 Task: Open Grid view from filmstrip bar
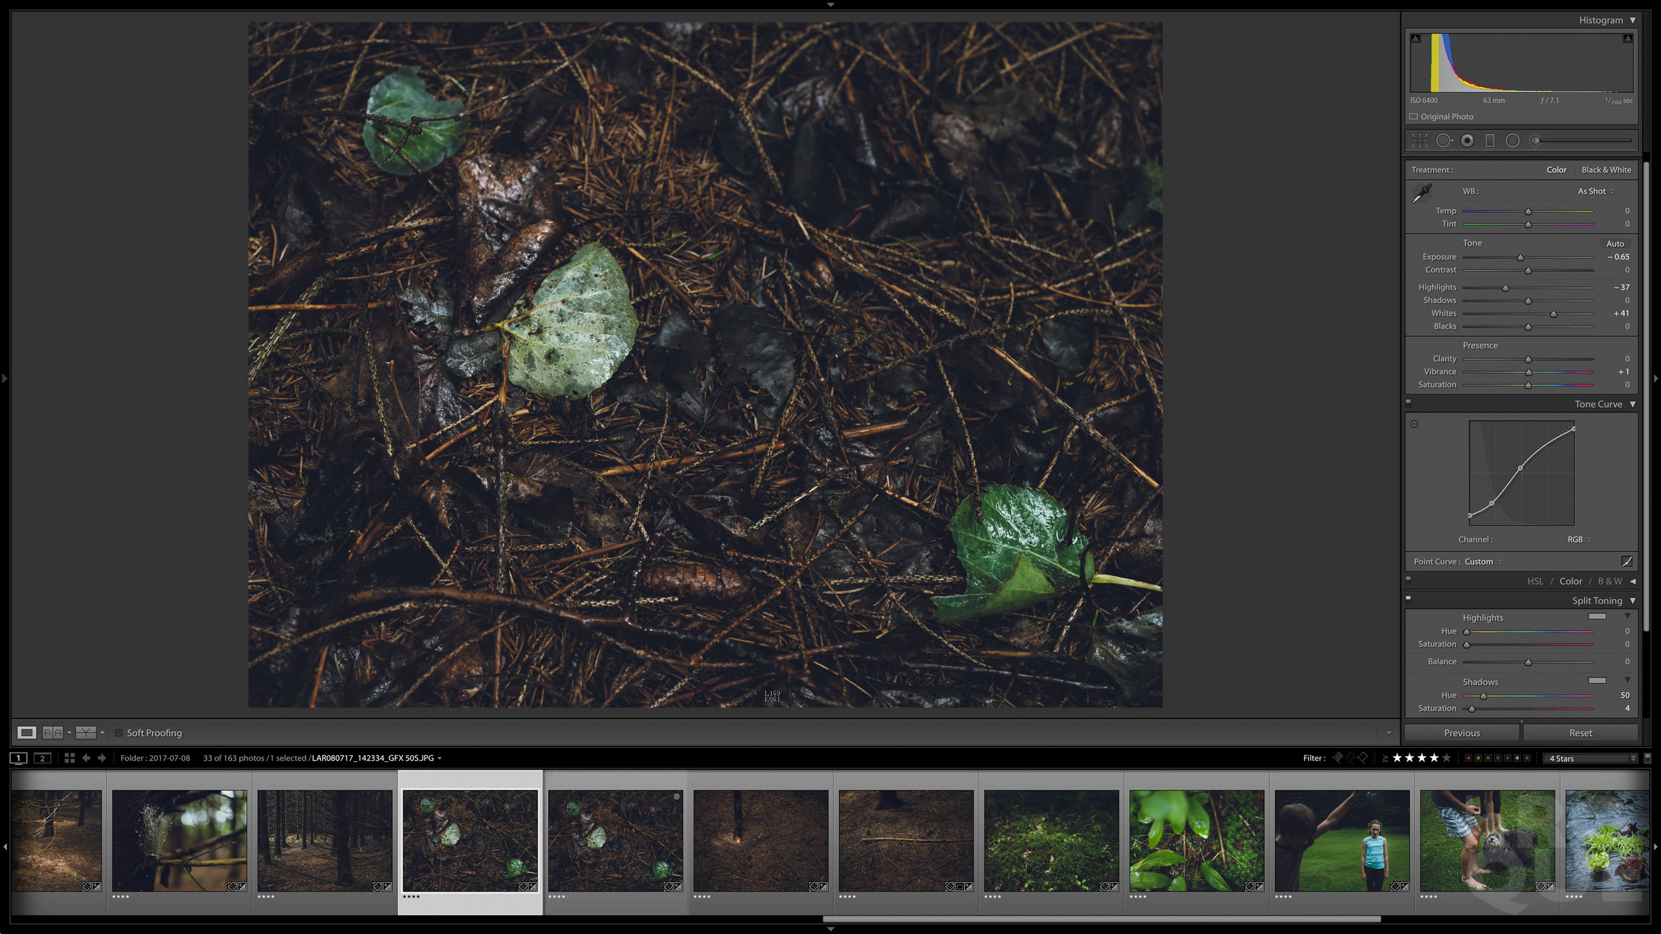(x=70, y=758)
